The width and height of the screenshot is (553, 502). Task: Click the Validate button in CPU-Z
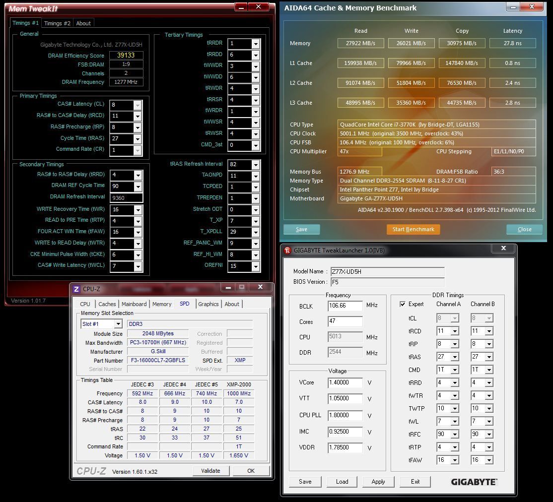point(210,471)
